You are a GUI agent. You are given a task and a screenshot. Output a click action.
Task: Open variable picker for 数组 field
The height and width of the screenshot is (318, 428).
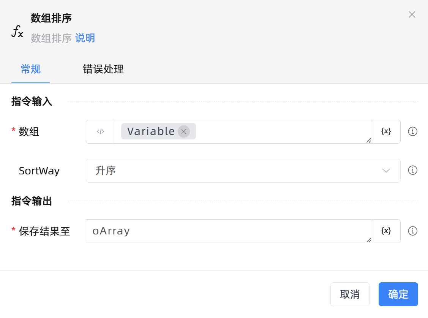(x=386, y=131)
